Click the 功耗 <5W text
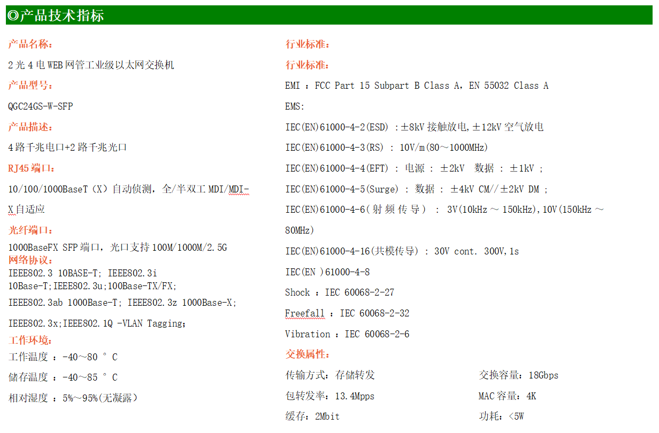This screenshot has width=659, height=433. tap(501, 416)
